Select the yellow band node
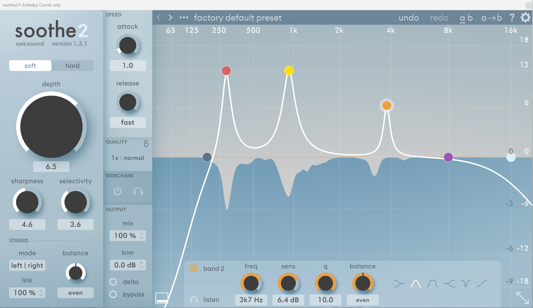This screenshot has height=308, width=533. tap(289, 71)
